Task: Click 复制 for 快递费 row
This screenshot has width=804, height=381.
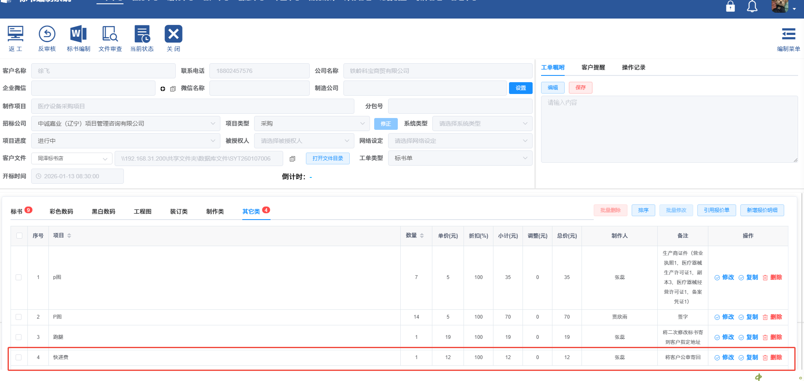Action: [748, 357]
